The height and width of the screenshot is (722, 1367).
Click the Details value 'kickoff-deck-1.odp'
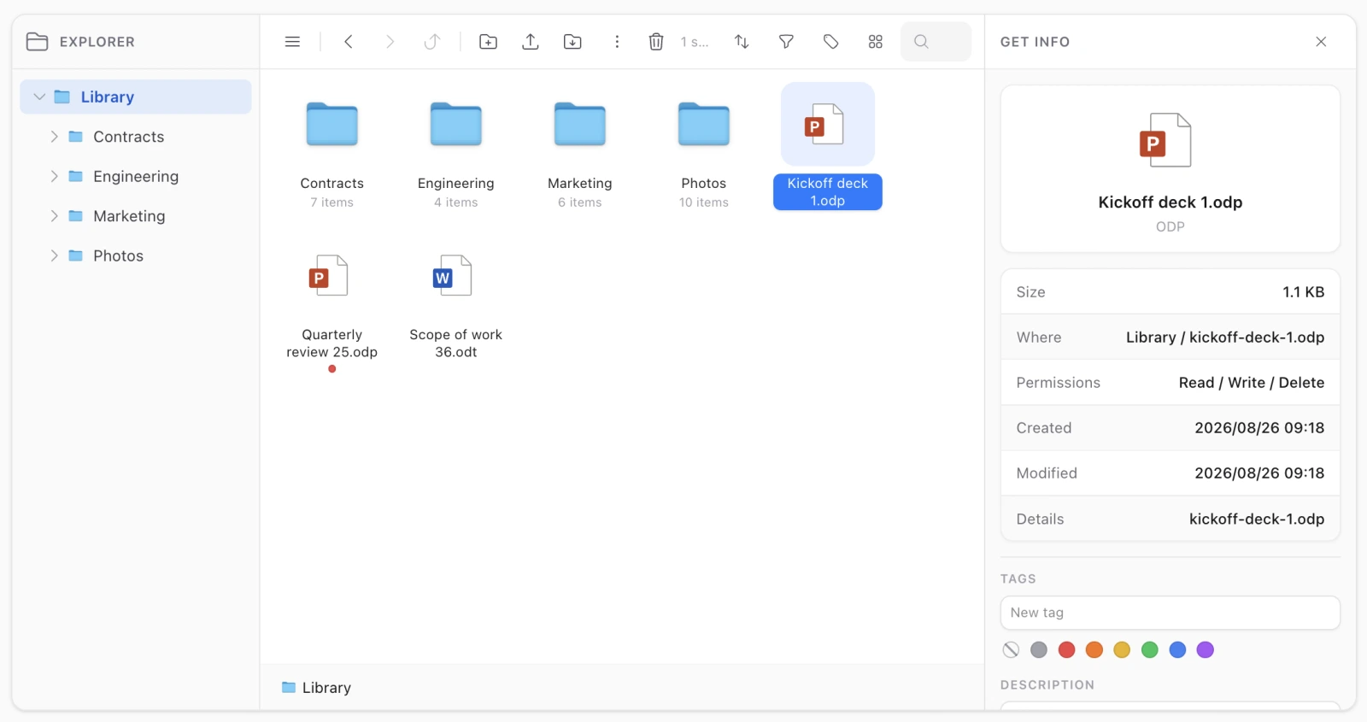(1257, 519)
